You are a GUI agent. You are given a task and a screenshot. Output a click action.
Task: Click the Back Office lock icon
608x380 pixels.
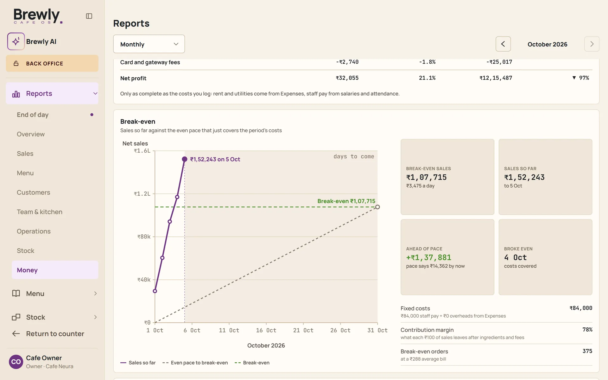pos(16,63)
